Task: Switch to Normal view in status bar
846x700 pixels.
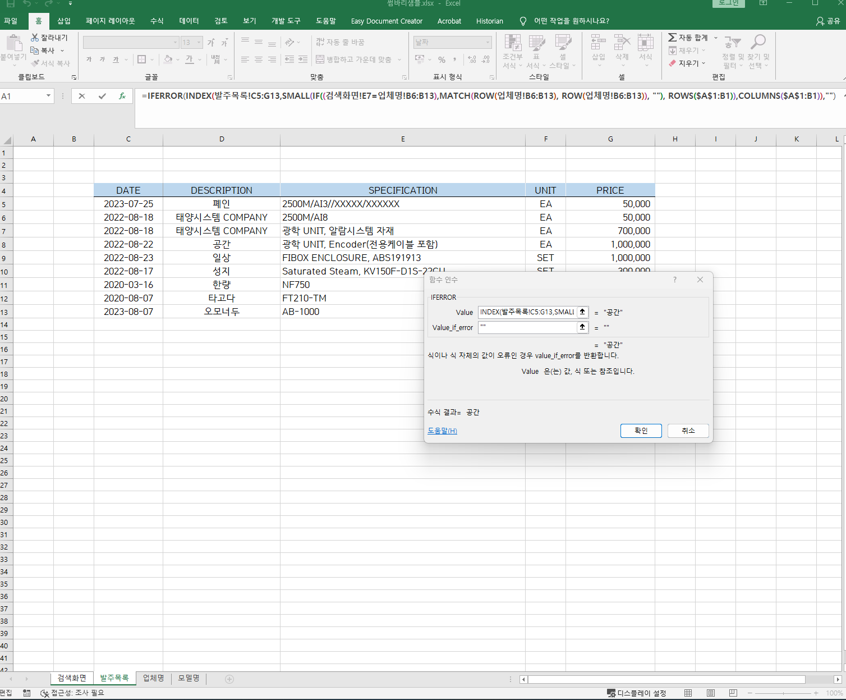Action: [688, 693]
